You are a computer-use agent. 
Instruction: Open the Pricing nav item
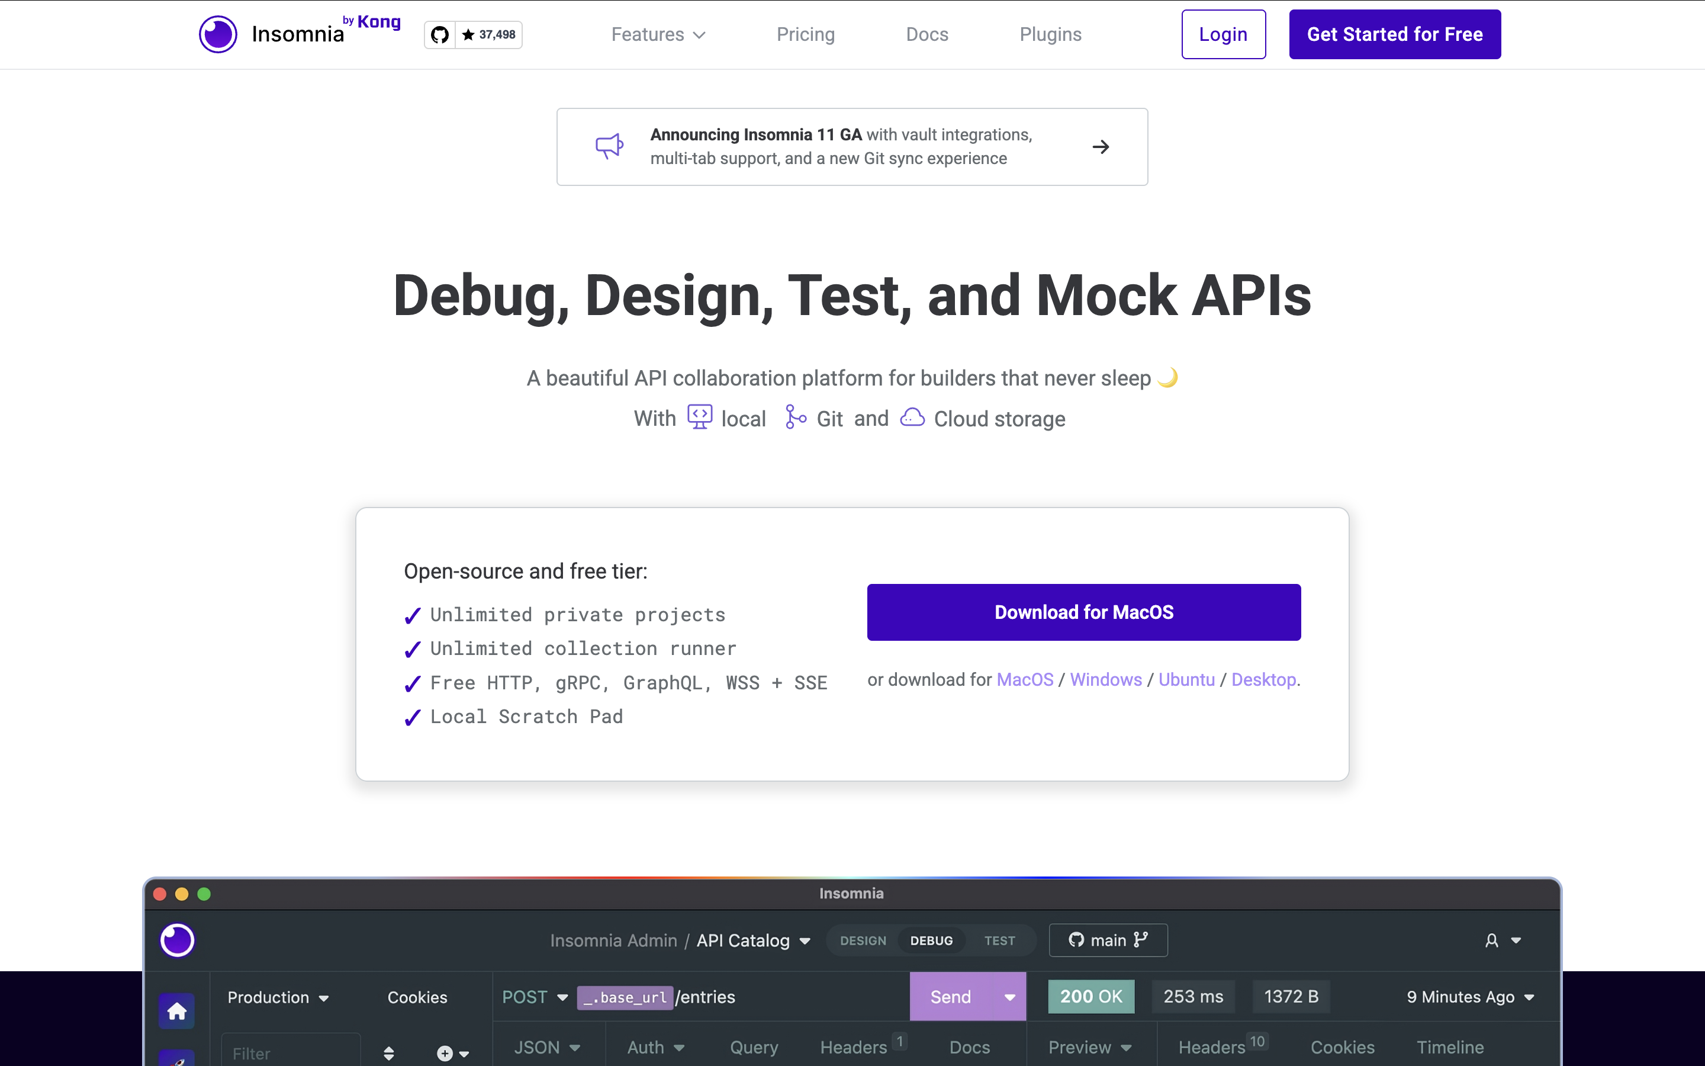(805, 34)
